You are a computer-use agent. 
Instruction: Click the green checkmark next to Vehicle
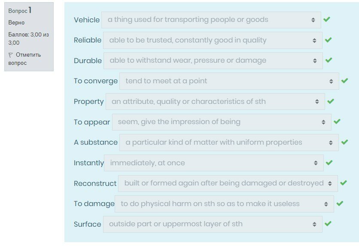pos(327,20)
